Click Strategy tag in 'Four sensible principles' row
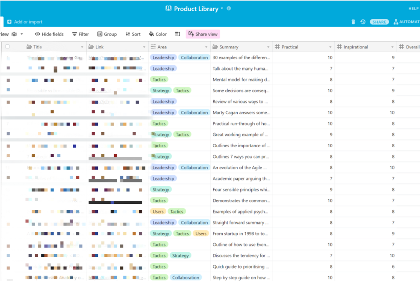The width and height of the screenshot is (420, 281). [161, 190]
